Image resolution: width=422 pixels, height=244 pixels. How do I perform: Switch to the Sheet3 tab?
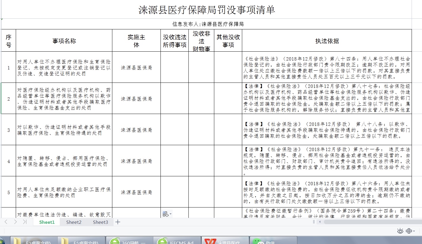click(100, 222)
